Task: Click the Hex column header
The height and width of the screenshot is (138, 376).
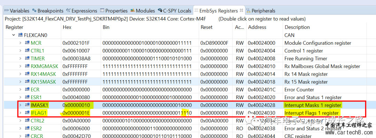Action: 67,27
